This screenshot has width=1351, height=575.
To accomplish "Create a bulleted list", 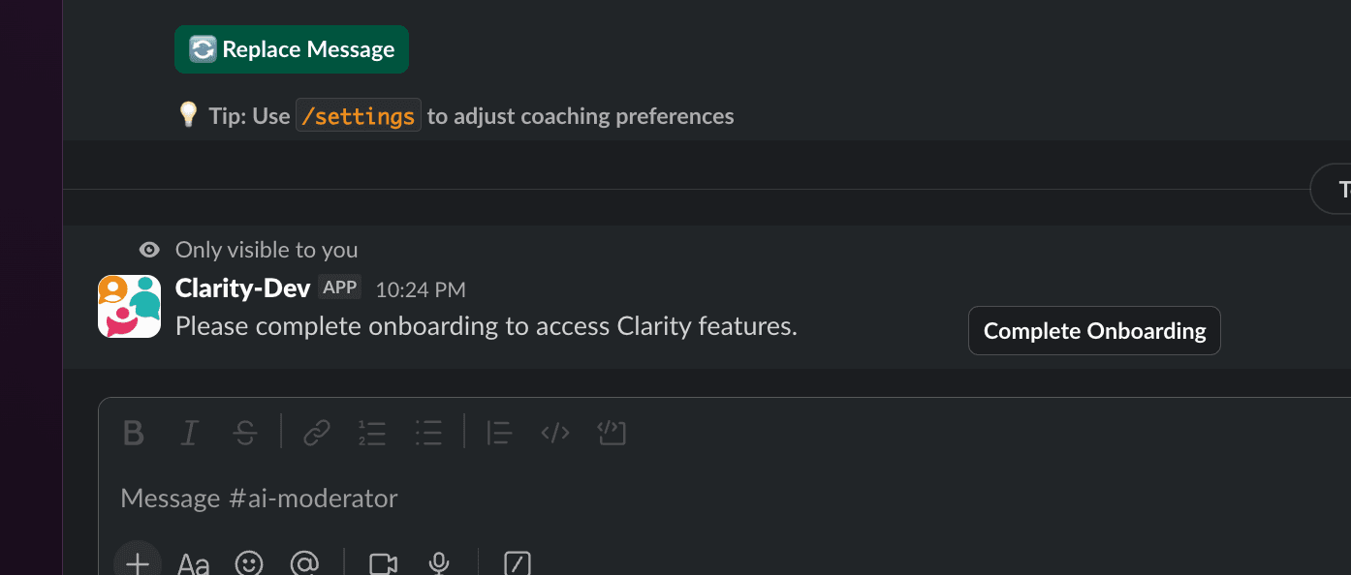I will pos(428,433).
